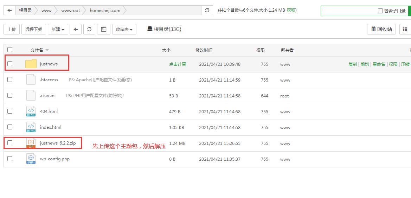Image resolution: width=411 pixels, height=198 pixels.
Task: Toggle the select-all checkbox in header
Action: [x=10, y=50]
